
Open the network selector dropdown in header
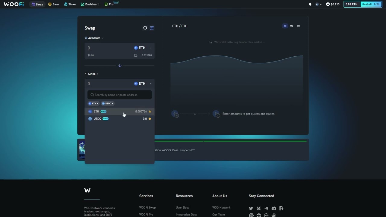point(318,4)
